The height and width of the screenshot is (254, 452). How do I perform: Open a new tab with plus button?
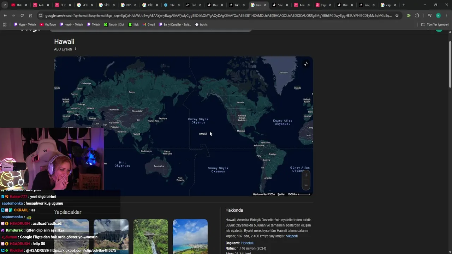[x=404, y=5]
